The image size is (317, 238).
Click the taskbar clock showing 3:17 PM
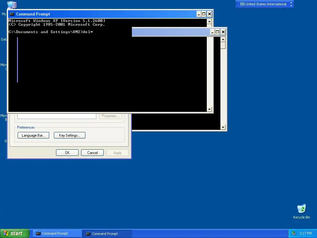pyautogui.click(x=306, y=233)
